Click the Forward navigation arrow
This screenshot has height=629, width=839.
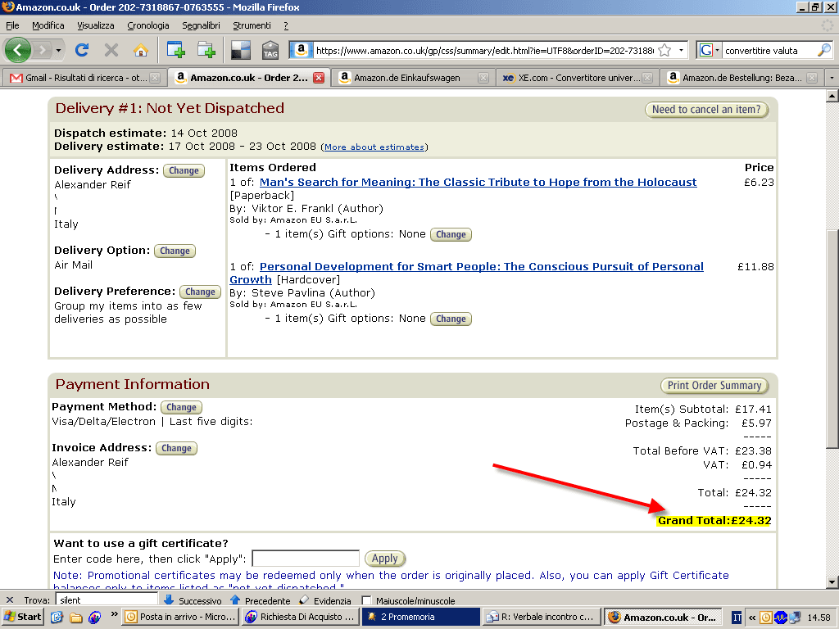(x=42, y=50)
